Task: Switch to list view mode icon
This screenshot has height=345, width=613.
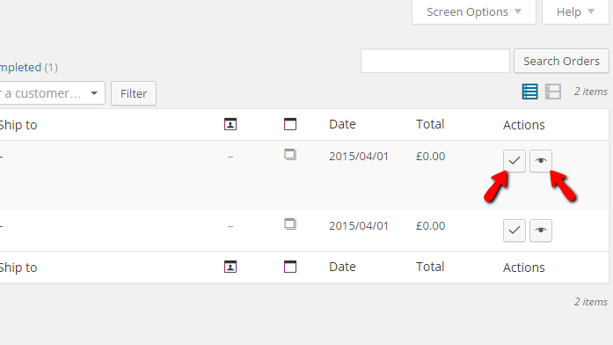Action: 529,92
